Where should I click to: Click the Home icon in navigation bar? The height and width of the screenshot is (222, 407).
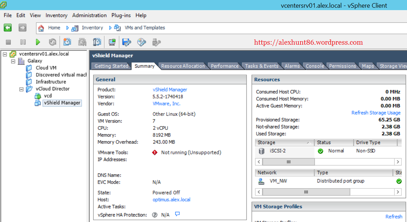tap(41, 28)
